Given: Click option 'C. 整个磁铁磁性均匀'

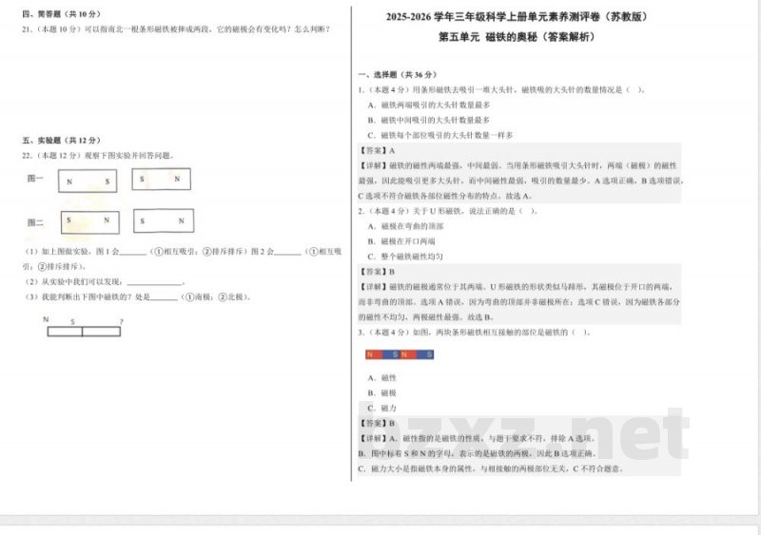Looking at the screenshot, I should 405,257.
